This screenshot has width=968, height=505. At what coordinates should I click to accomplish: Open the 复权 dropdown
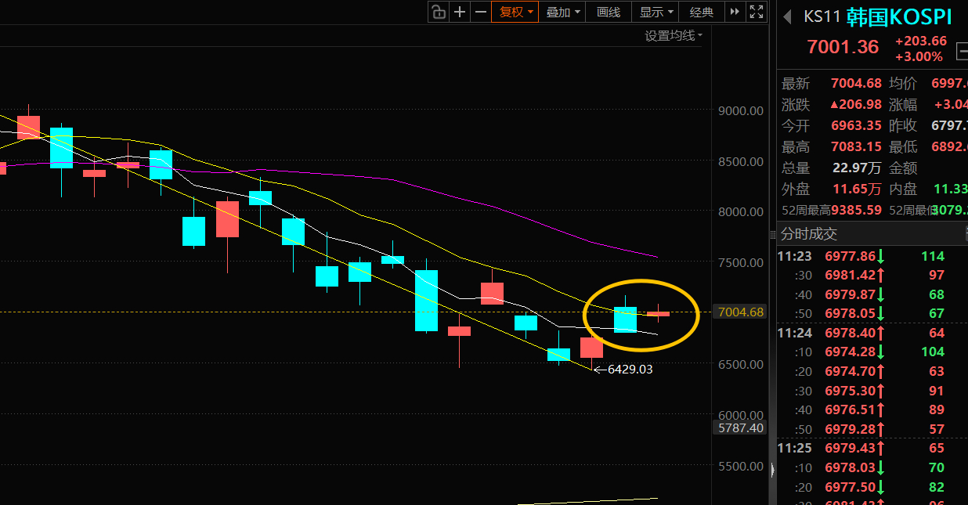516,12
